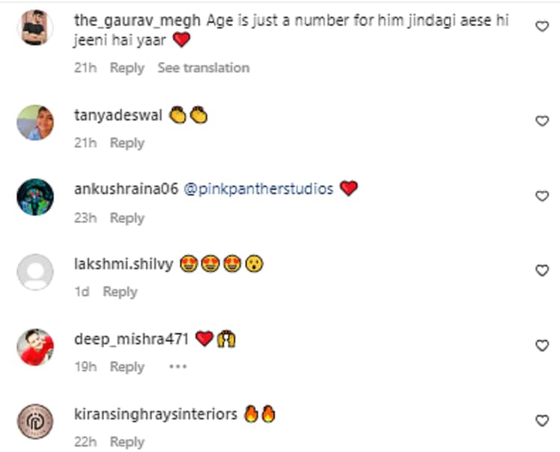Open the_gaurav_megh's profile picture
This screenshot has width=560, height=452.
[35, 28]
